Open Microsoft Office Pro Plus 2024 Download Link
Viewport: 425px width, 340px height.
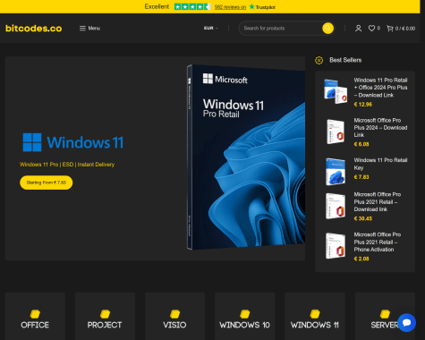(380, 128)
